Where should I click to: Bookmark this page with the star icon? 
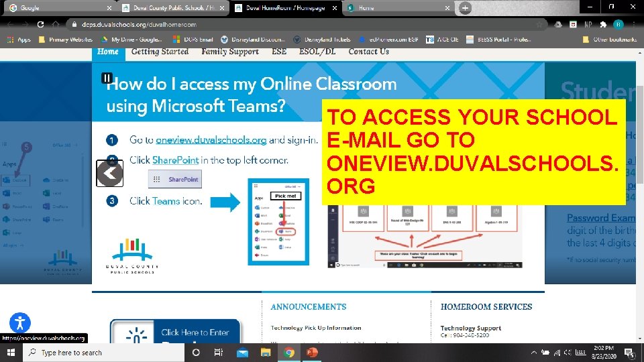(539, 25)
